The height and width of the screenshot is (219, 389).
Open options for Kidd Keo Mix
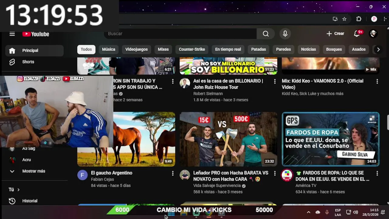pos(377,82)
